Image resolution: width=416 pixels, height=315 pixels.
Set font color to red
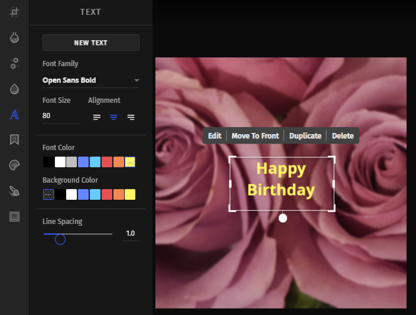tap(106, 162)
